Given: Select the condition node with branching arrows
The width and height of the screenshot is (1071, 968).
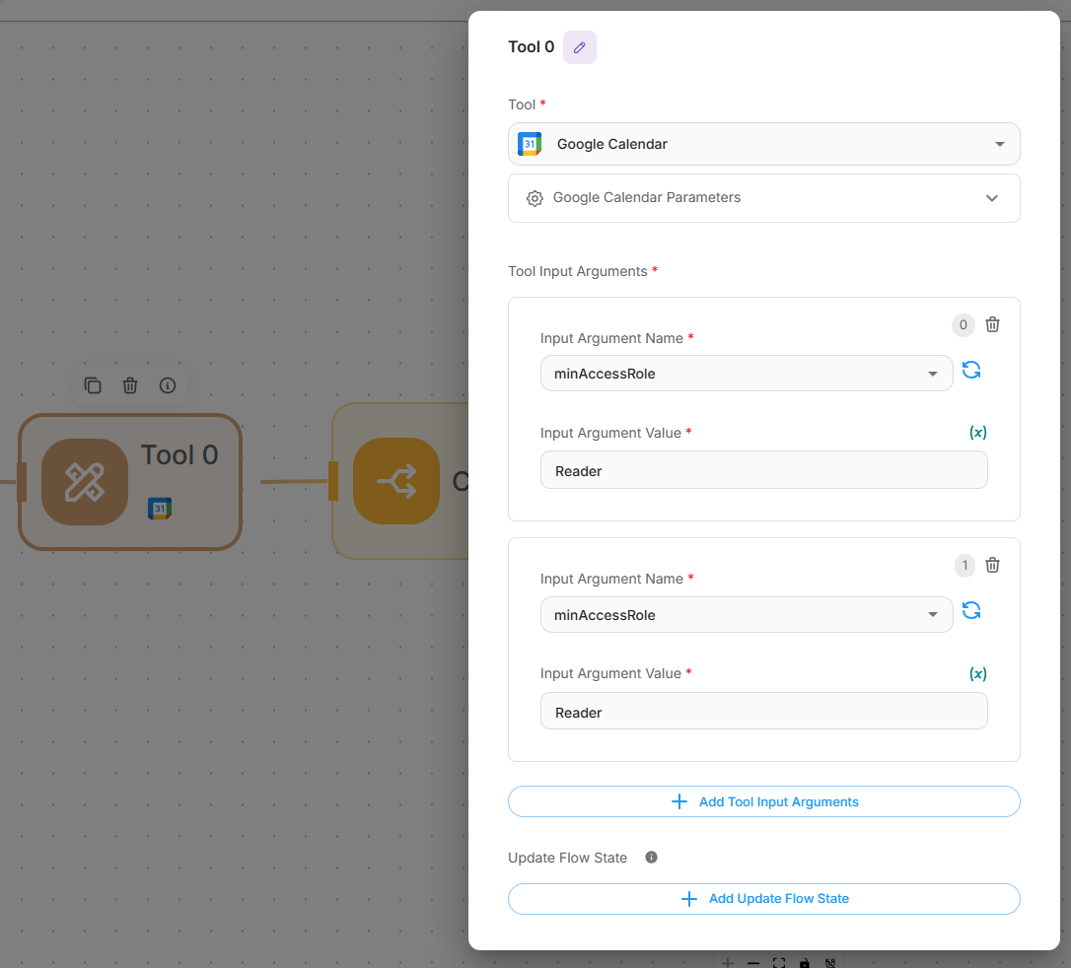Looking at the screenshot, I should tap(396, 481).
